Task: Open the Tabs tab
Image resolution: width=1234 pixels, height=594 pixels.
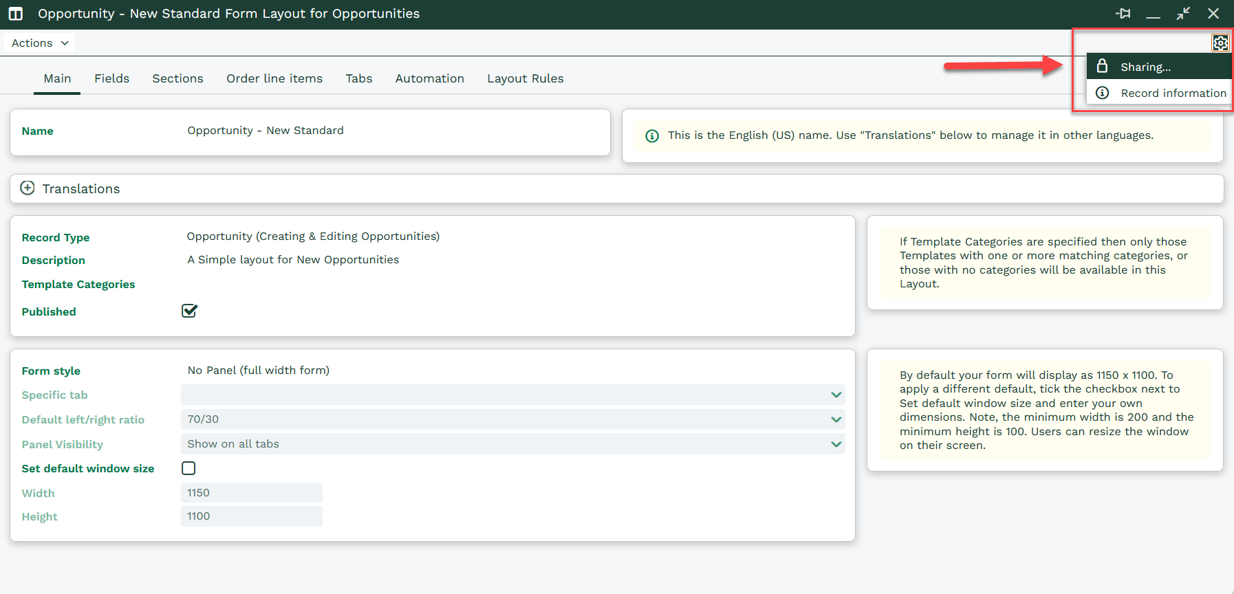Action: [359, 78]
